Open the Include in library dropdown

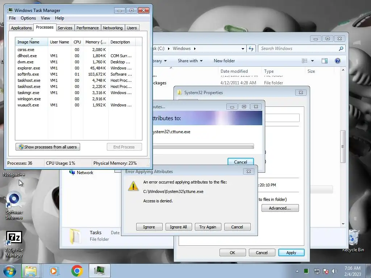[x=160, y=61]
